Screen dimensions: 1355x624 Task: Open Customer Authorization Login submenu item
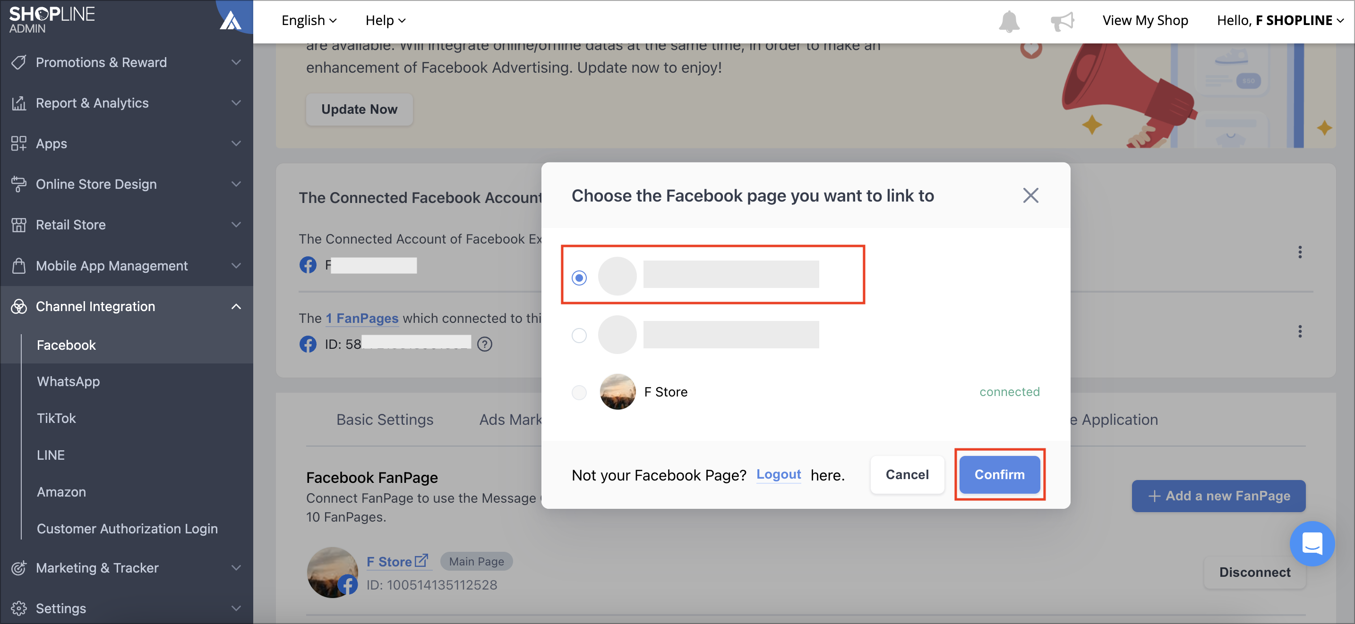(x=127, y=529)
